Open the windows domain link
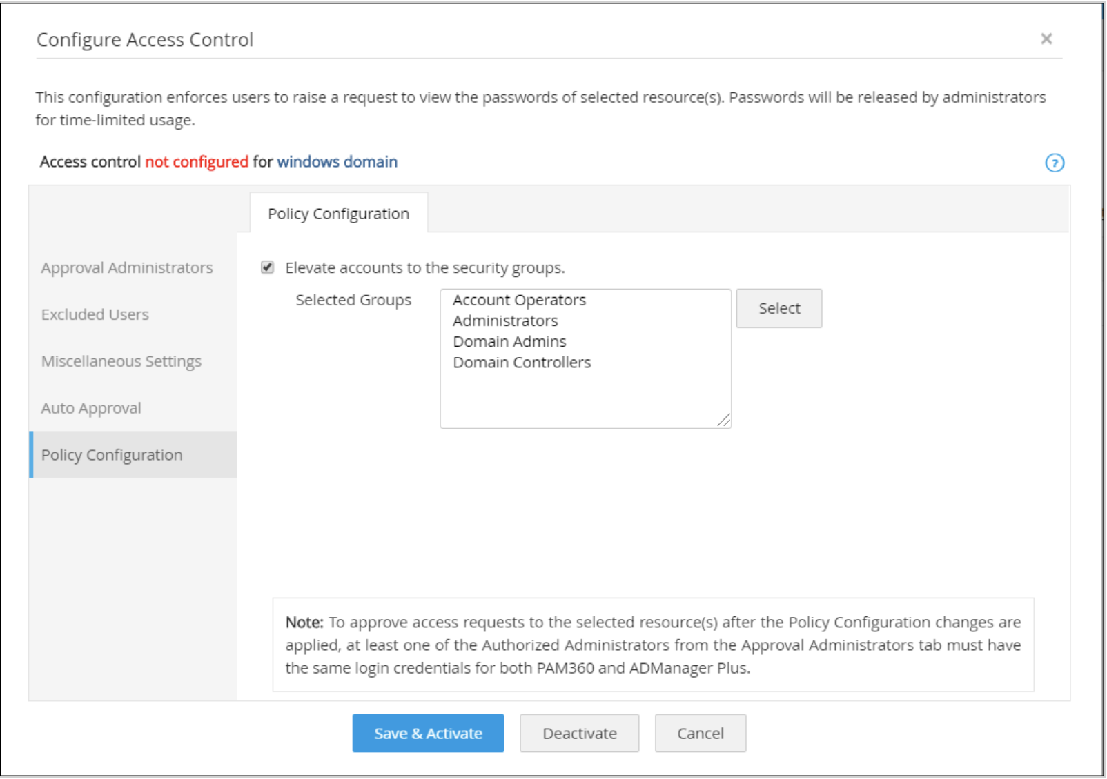Viewport: 1107px width, 779px height. pos(336,161)
